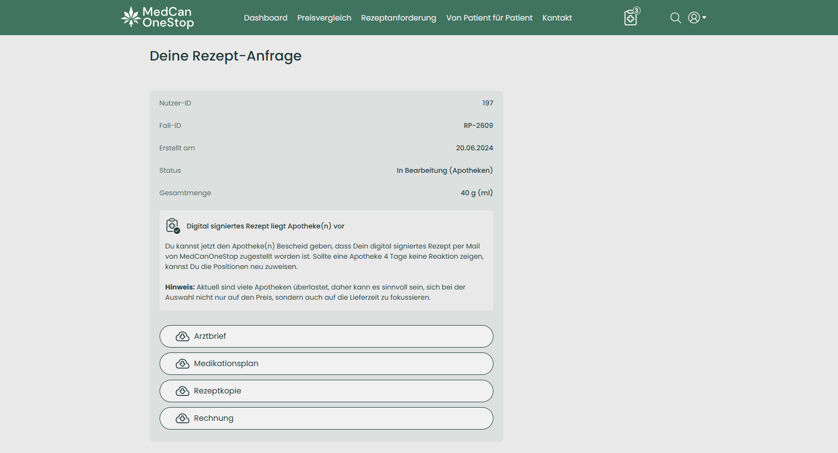
Task: Click the status text In Bearbeitung (Apotheken)
Action: pyautogui.click(x=444, y=170)
